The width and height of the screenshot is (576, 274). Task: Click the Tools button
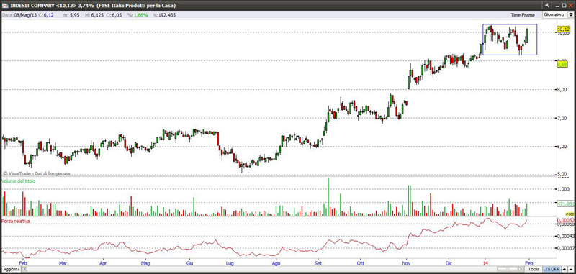click(x=534, y=269)
